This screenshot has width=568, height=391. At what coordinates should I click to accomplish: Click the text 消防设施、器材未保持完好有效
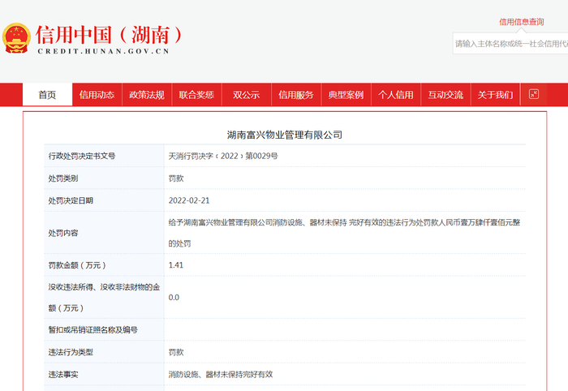click(x=221, y=374)
